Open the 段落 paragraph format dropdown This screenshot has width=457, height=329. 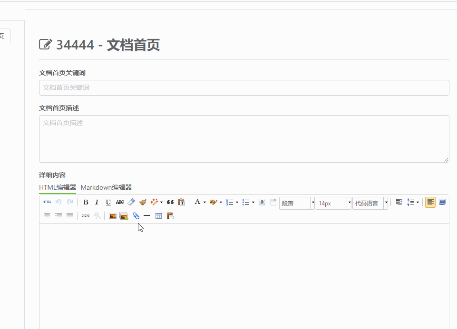coord(297,203)
